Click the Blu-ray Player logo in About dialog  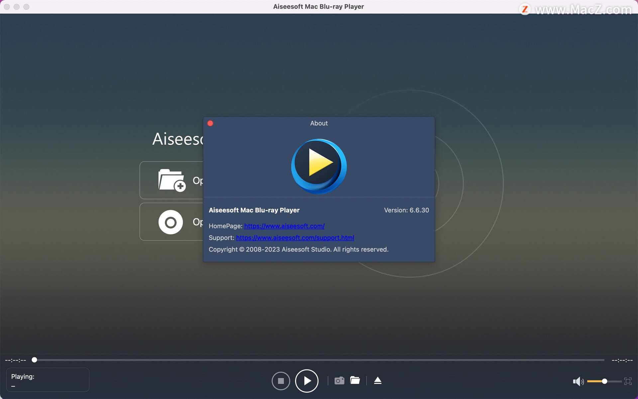(319, 166)
